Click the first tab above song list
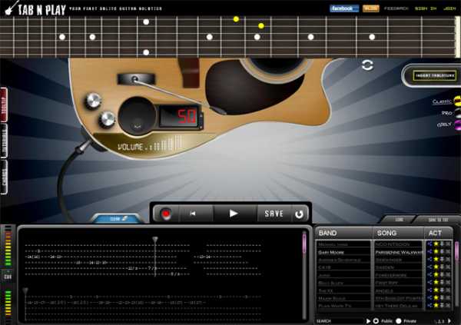461x325 pixels. tap(399, 220)
